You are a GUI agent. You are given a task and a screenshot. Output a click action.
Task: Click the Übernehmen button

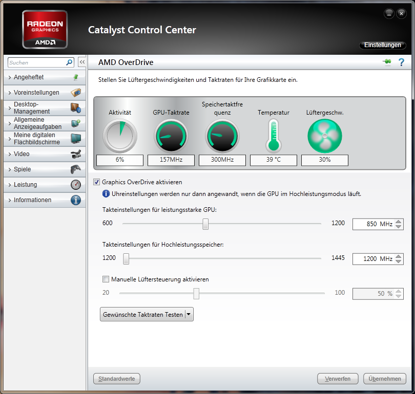pos(385,379)
